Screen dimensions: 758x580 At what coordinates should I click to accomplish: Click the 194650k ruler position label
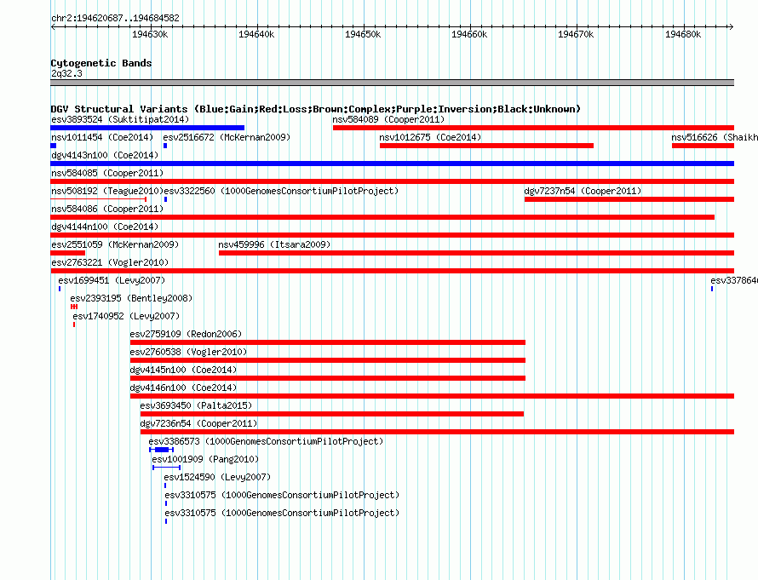363,34
